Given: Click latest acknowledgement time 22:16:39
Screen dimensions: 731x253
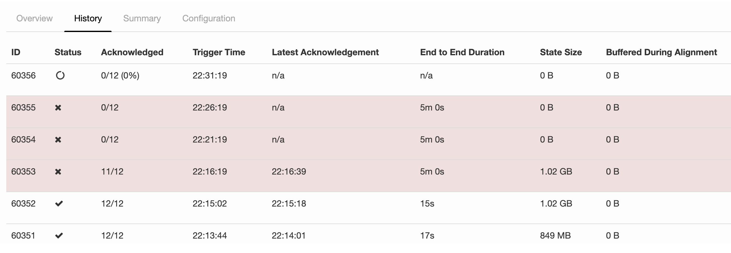Looking at the screenshot, I should point(289,172).
